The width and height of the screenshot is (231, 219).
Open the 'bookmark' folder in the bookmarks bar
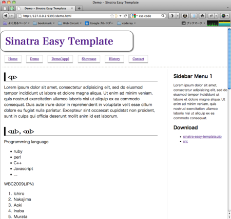coord(44,23)
